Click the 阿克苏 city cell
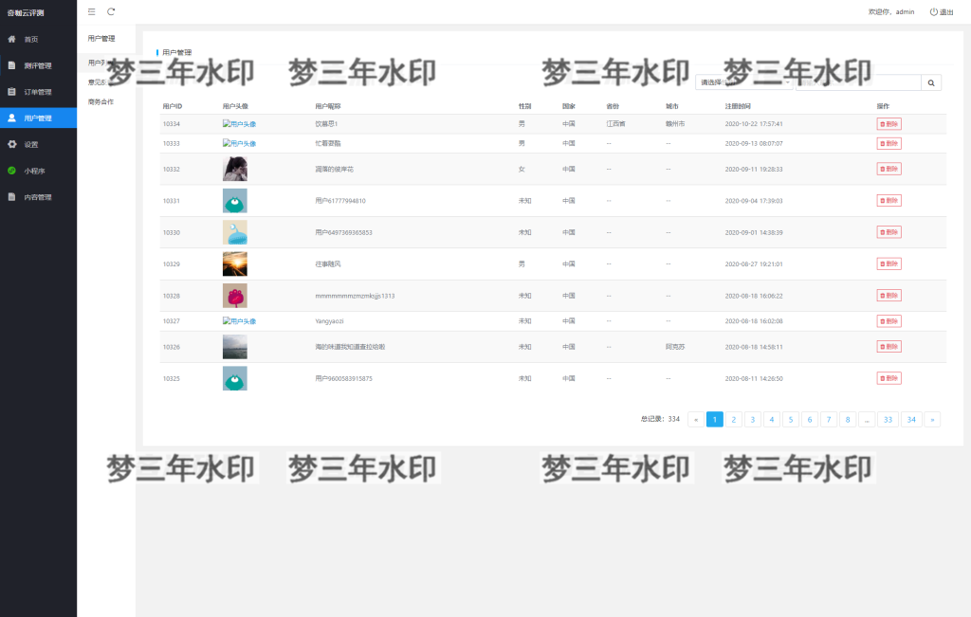Viewport: 971px width, 617px height. pos(675,347)
